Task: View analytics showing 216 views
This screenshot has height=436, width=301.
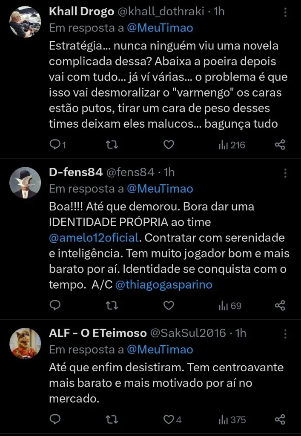Action: 226,144
